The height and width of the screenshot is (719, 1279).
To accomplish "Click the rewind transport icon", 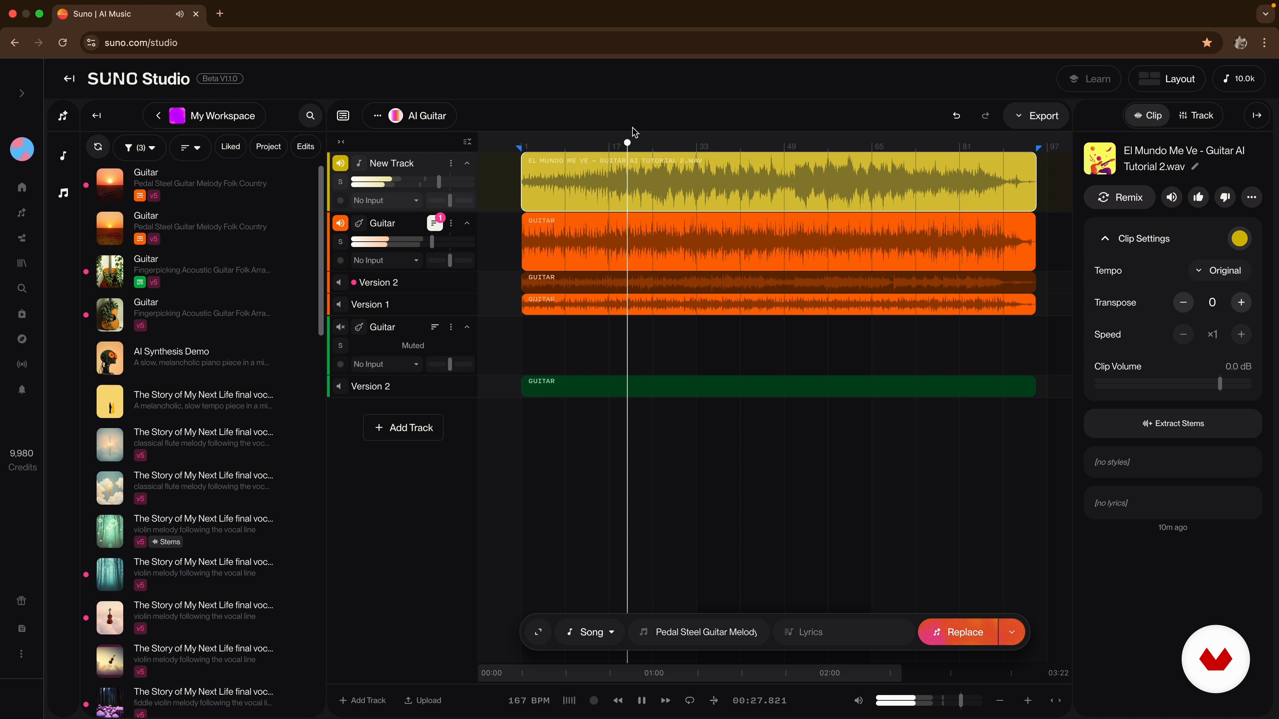I will 618,700.
